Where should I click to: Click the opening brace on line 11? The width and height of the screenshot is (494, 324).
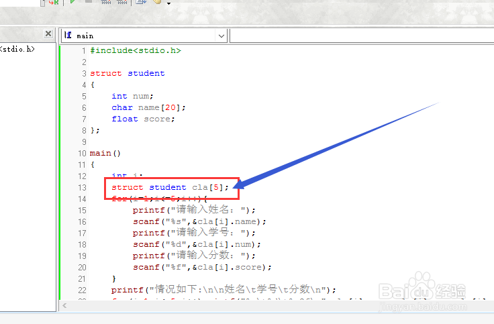(93, 164)
